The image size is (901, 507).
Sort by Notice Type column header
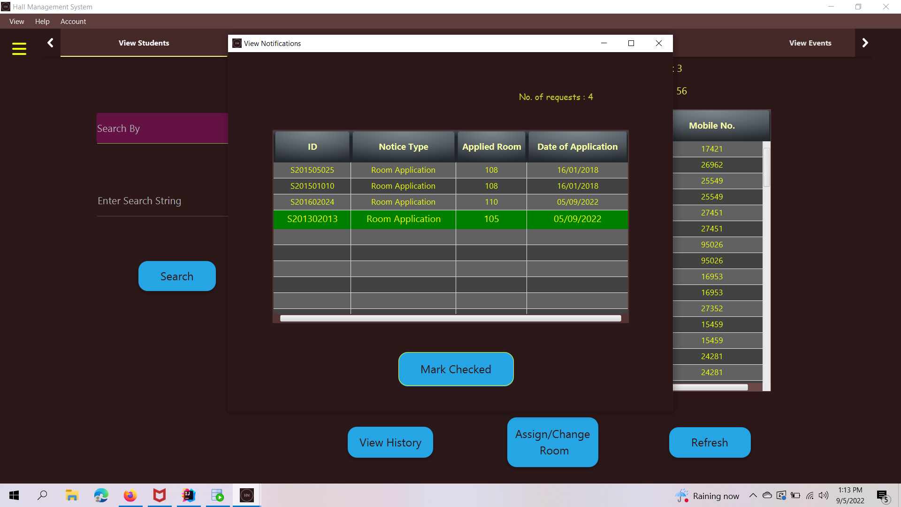point(403,147)
